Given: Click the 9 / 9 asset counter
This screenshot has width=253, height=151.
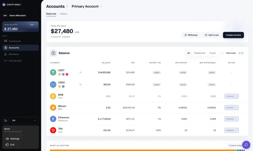Looking at the screenshot, I should coord(241,53).
